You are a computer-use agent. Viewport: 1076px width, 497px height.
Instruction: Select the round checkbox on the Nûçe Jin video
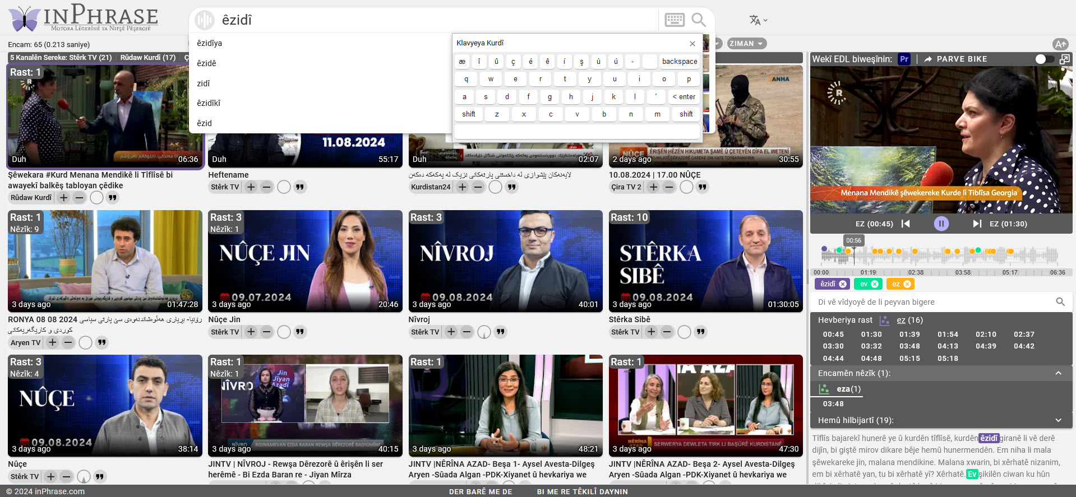(284, 332)
